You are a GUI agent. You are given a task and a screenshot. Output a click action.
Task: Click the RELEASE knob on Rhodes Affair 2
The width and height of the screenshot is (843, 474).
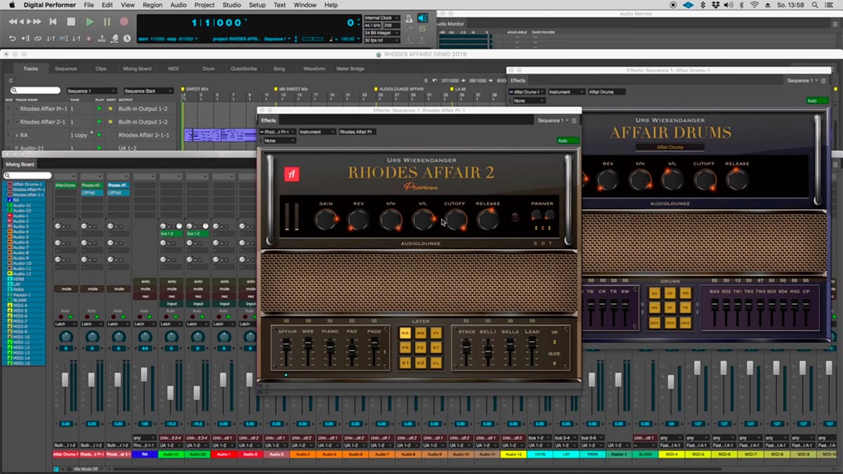coord(488,220)
